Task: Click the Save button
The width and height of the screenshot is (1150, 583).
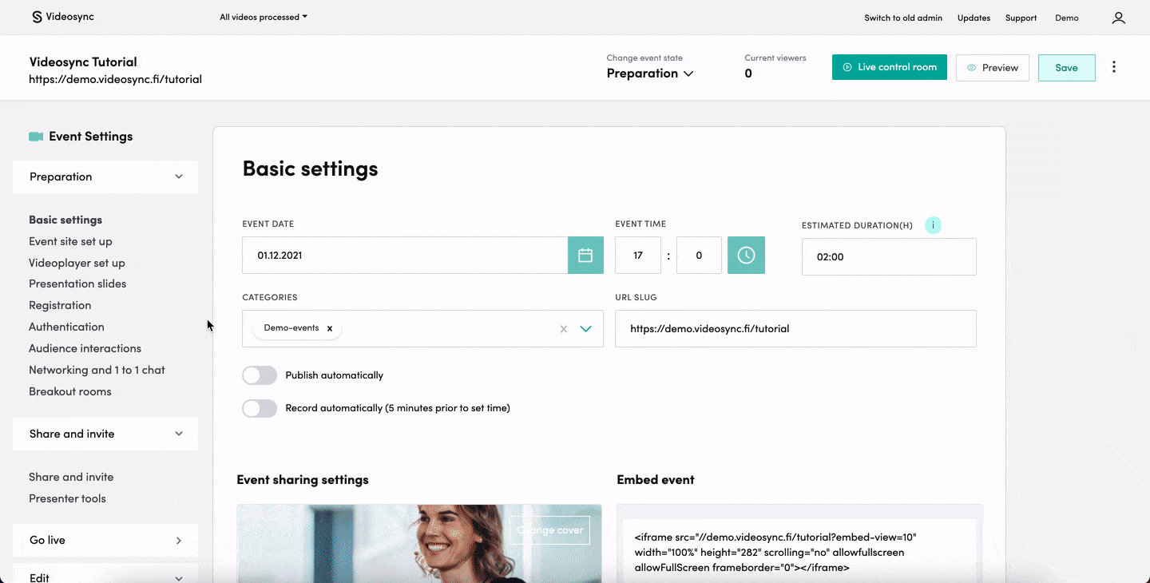Action: click(x=1066, y=67)
